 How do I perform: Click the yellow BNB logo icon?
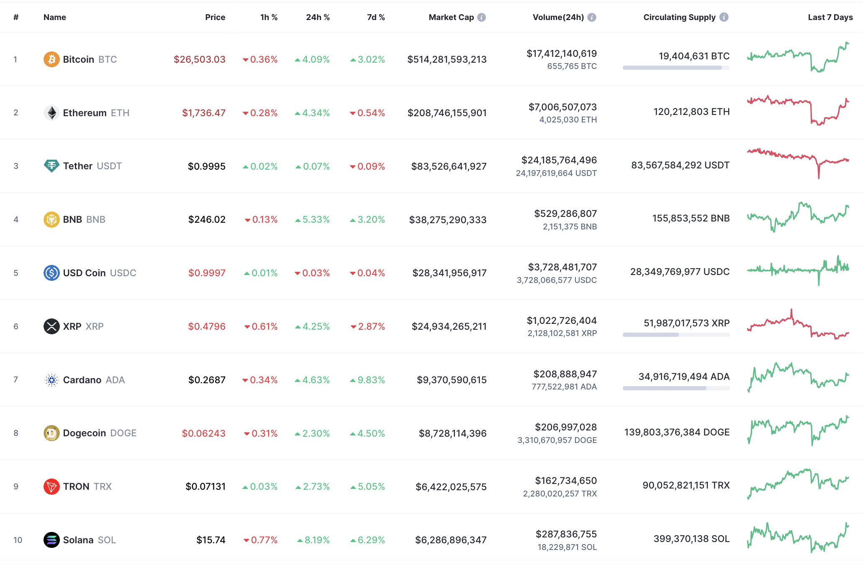[x=51, y=219]
